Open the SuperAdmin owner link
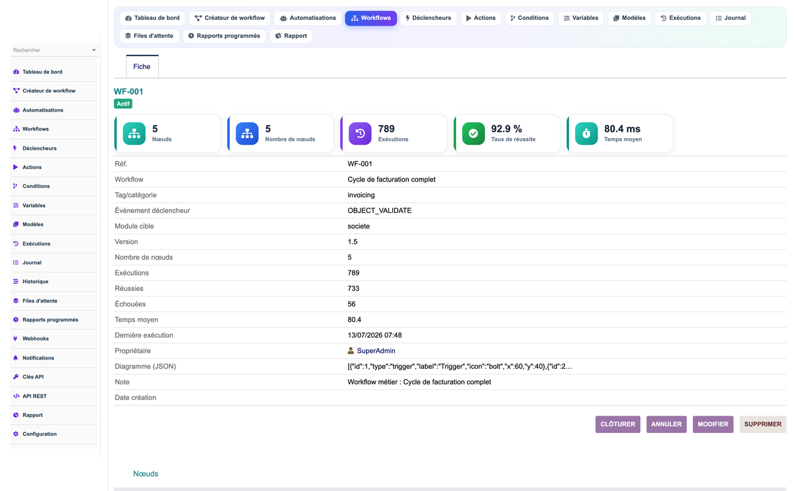 coord(376,351)
